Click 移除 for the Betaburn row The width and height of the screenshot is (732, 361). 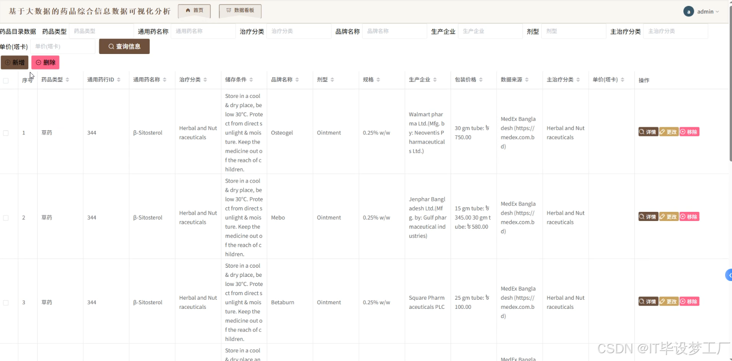click(x=689, y=302)
